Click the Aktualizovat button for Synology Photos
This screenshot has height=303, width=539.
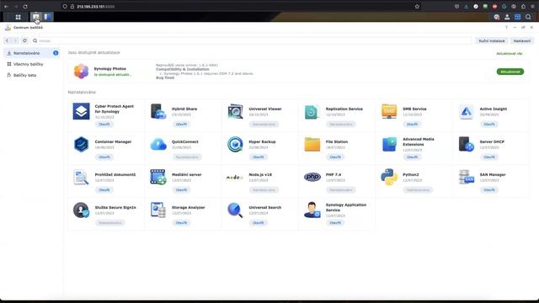point(510,72)
